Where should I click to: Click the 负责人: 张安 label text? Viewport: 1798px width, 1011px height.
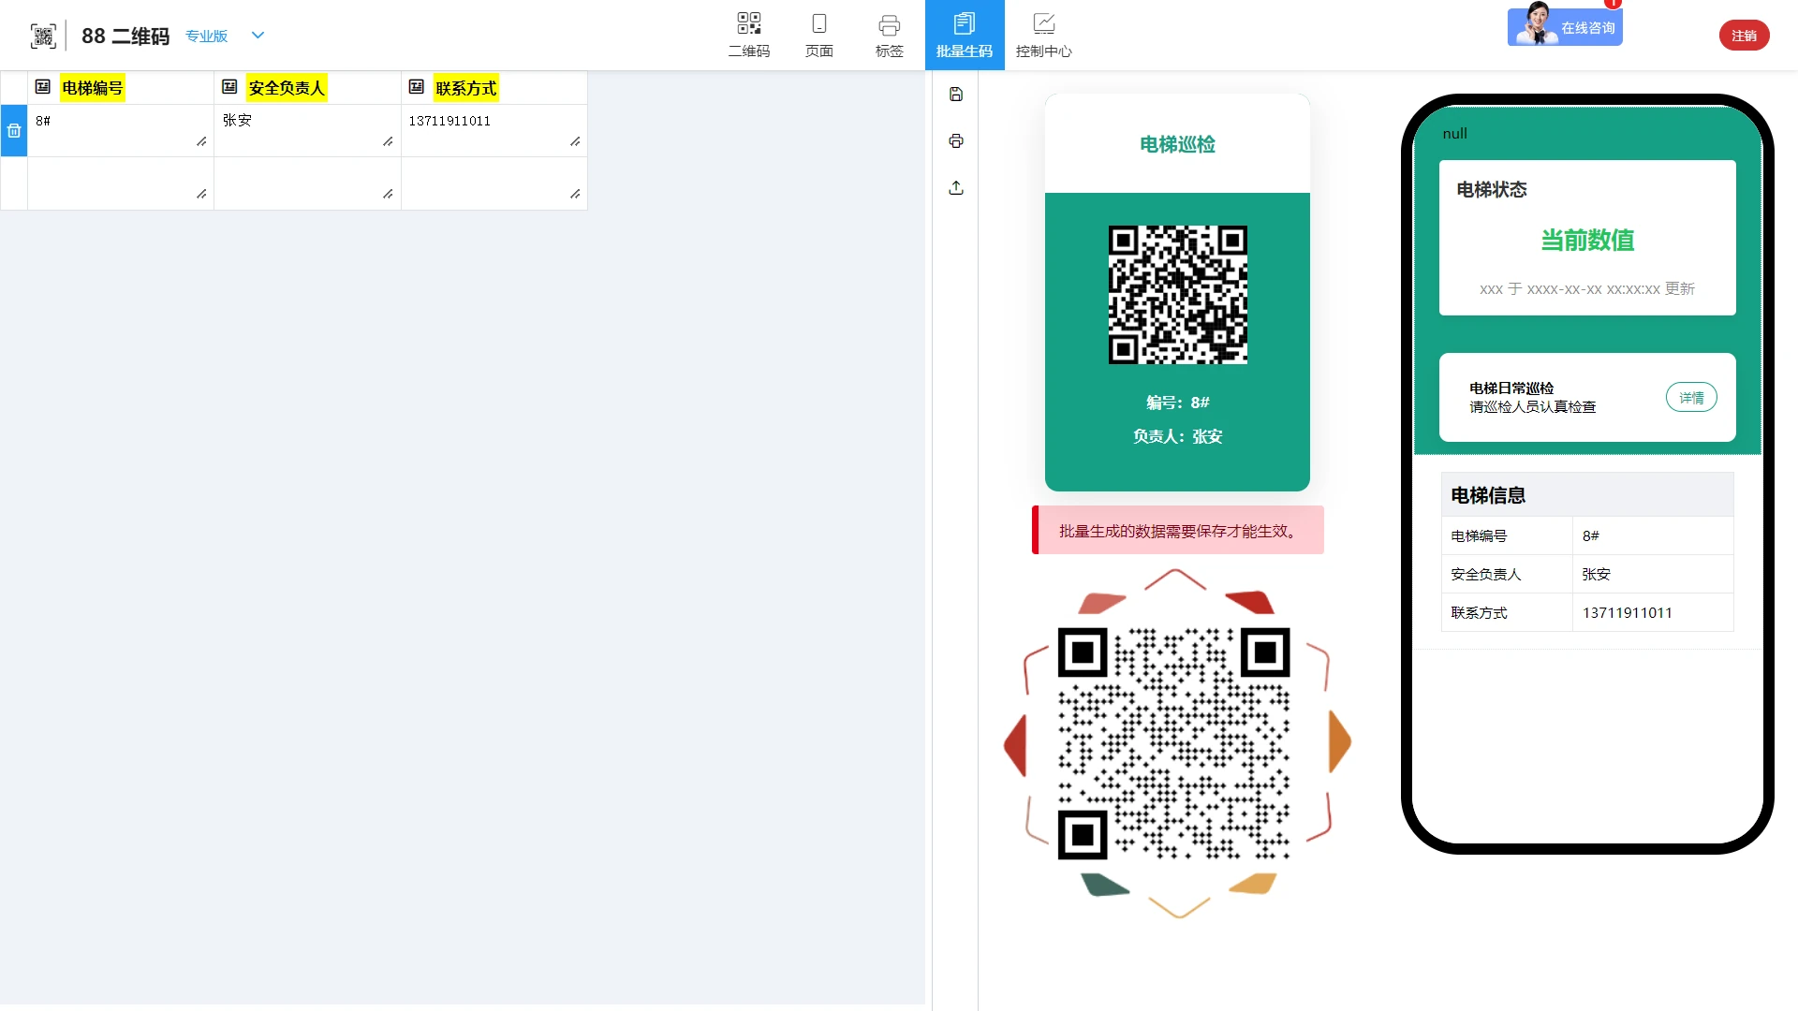click(1177, 436)
